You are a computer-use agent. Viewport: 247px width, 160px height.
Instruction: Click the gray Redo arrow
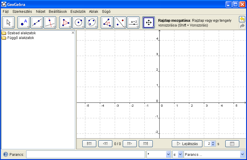click(x=242, y=26)
